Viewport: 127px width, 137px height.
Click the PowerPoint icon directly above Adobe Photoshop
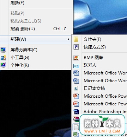click(76, 104)
